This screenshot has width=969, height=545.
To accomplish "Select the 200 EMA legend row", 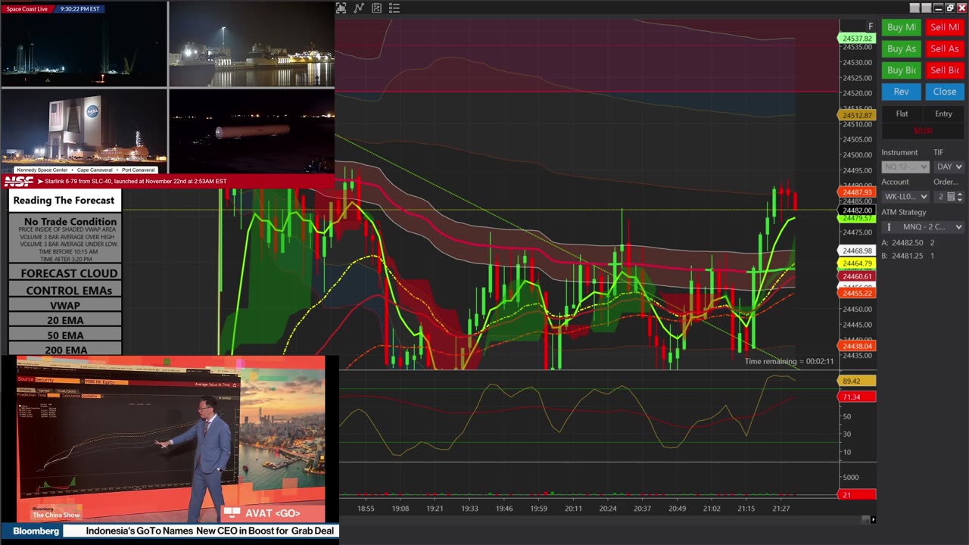I will click(65, 350).
